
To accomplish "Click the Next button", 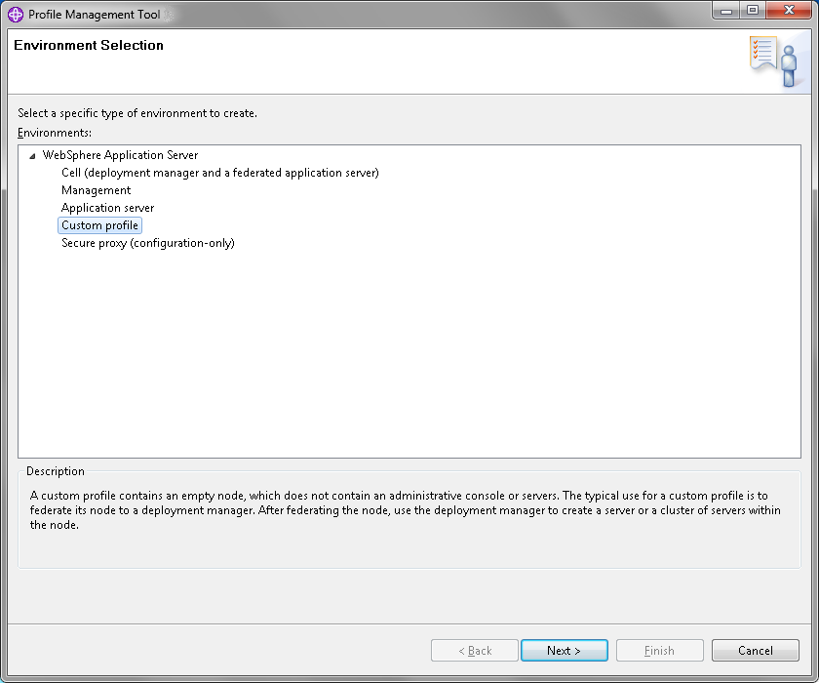I will pos(565,650).
